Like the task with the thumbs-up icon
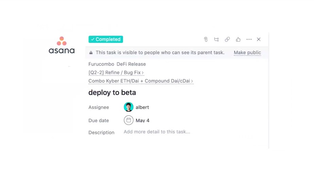 238,39
